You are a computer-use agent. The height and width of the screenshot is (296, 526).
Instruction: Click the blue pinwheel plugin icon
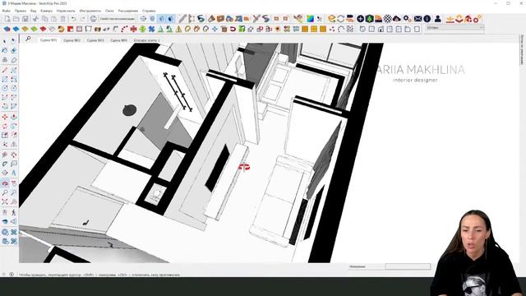151,30
